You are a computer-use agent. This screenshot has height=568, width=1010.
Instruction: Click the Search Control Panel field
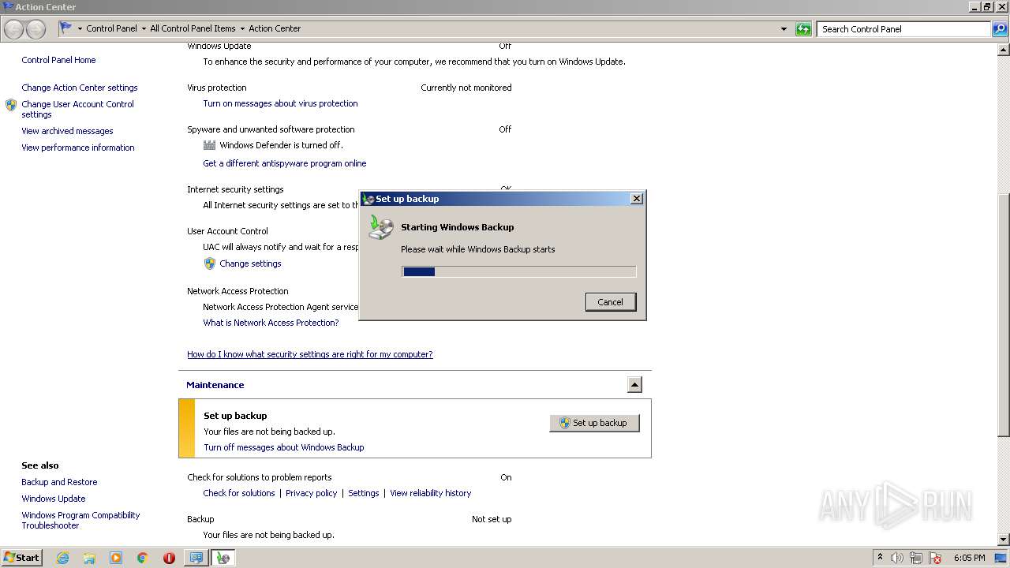point(903,29)
